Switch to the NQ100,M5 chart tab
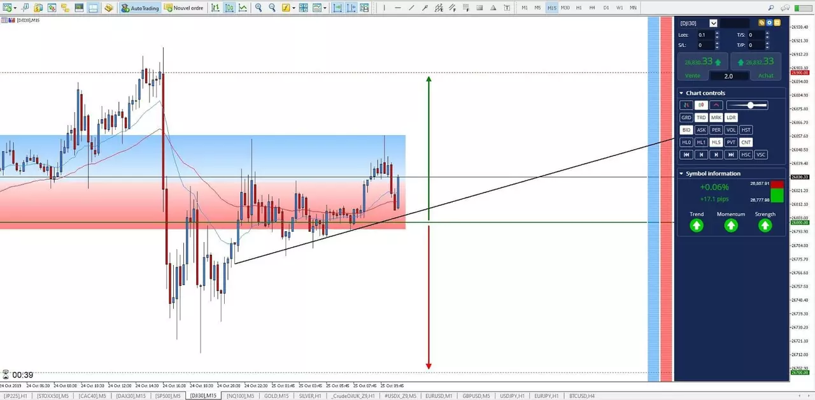815x400 pixels. coord(241,396)
